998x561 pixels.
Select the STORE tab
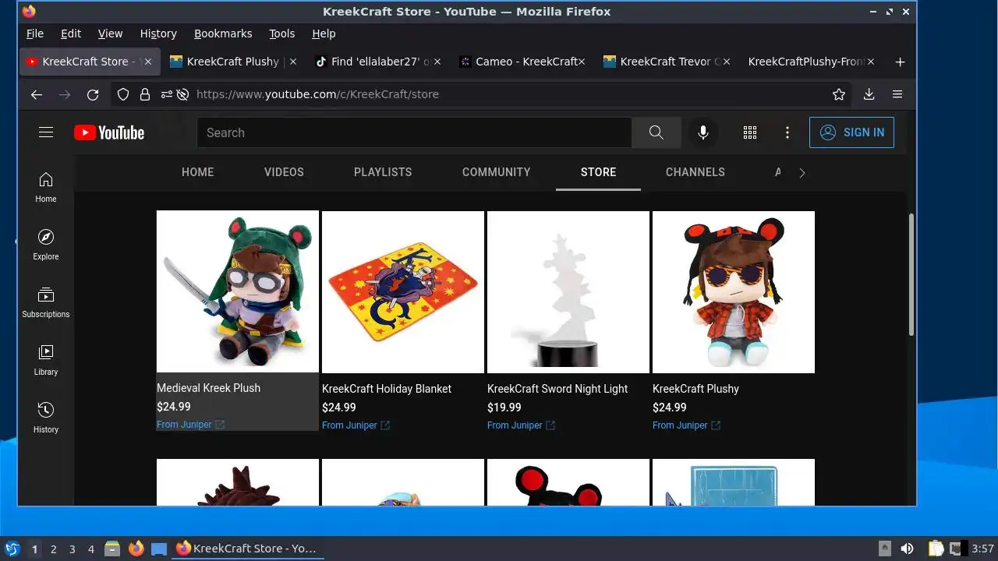(598, 172)
